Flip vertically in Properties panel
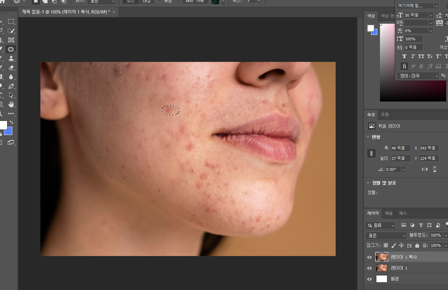This screenshot has width=448, height=290. tap(435, 169)
